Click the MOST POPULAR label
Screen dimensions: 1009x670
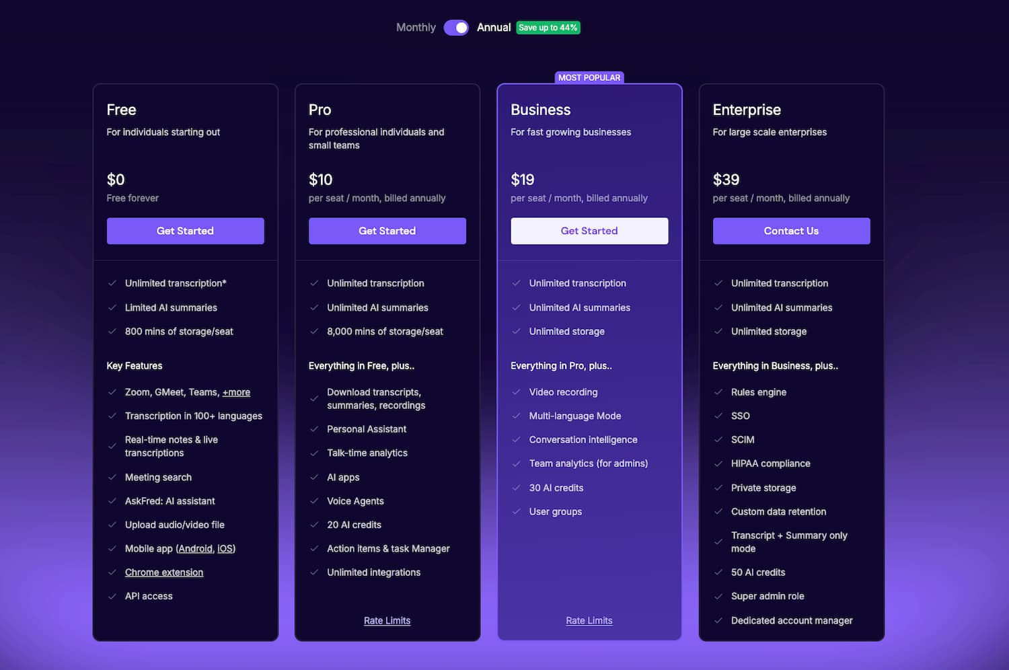(589, 77)
